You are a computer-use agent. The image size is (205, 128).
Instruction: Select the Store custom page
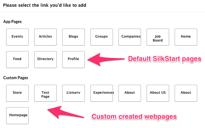pos(17,93)
